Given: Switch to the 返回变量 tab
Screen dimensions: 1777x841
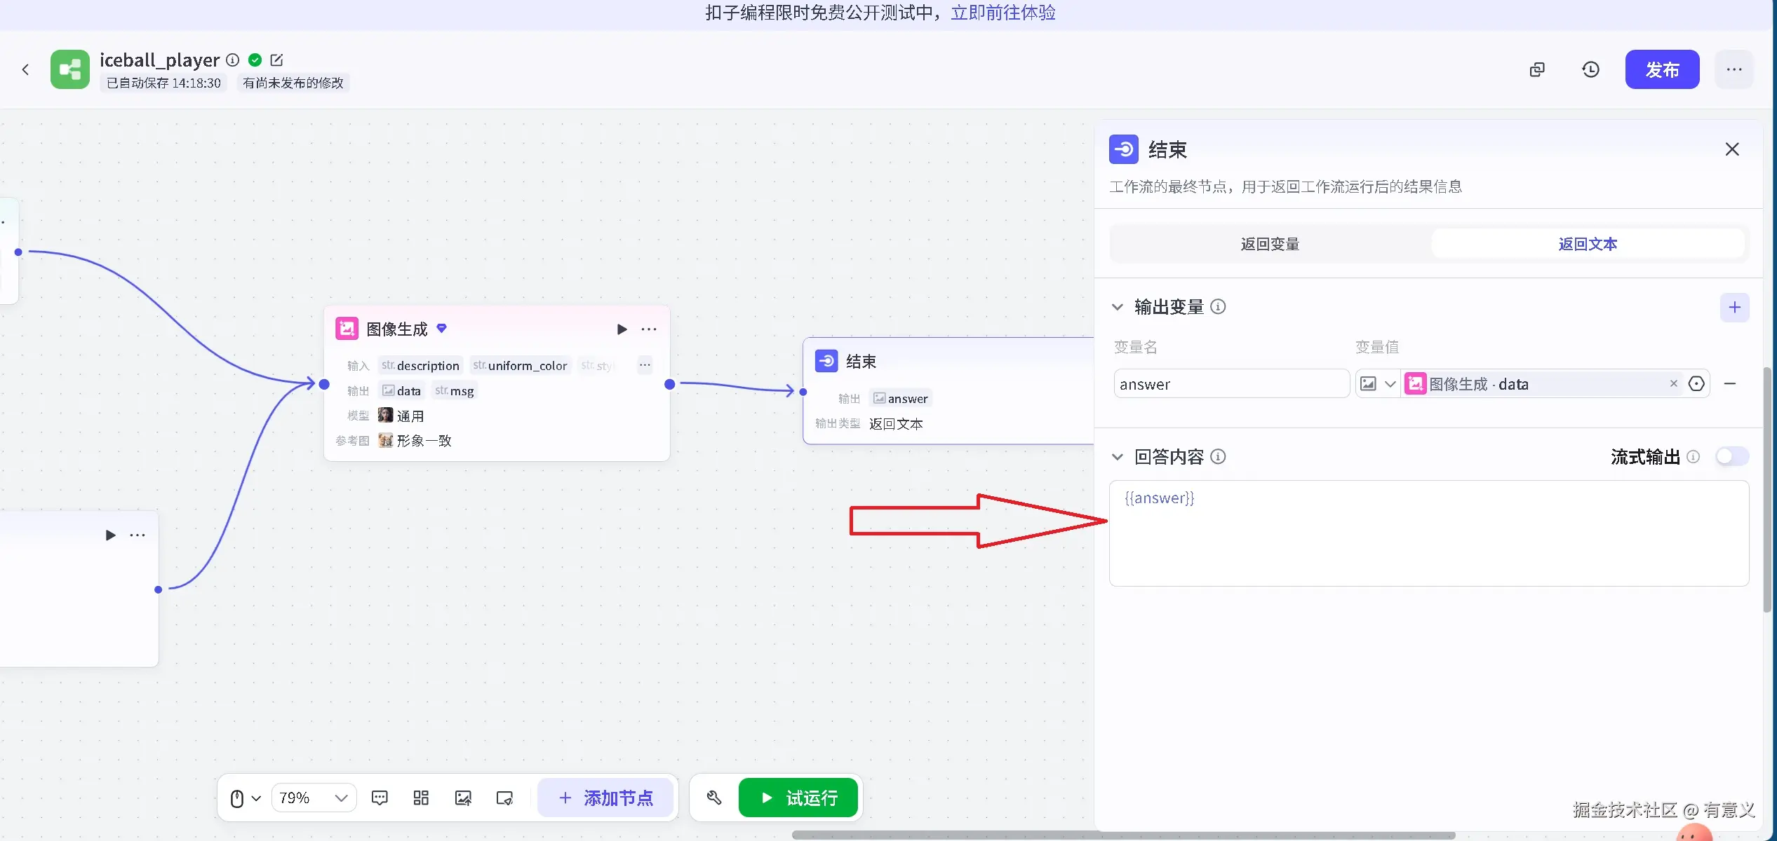Looking at the screenshot, I should [1270, 243].
